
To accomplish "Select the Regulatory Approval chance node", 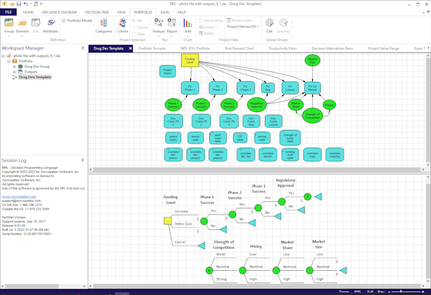I will (257, 105).
